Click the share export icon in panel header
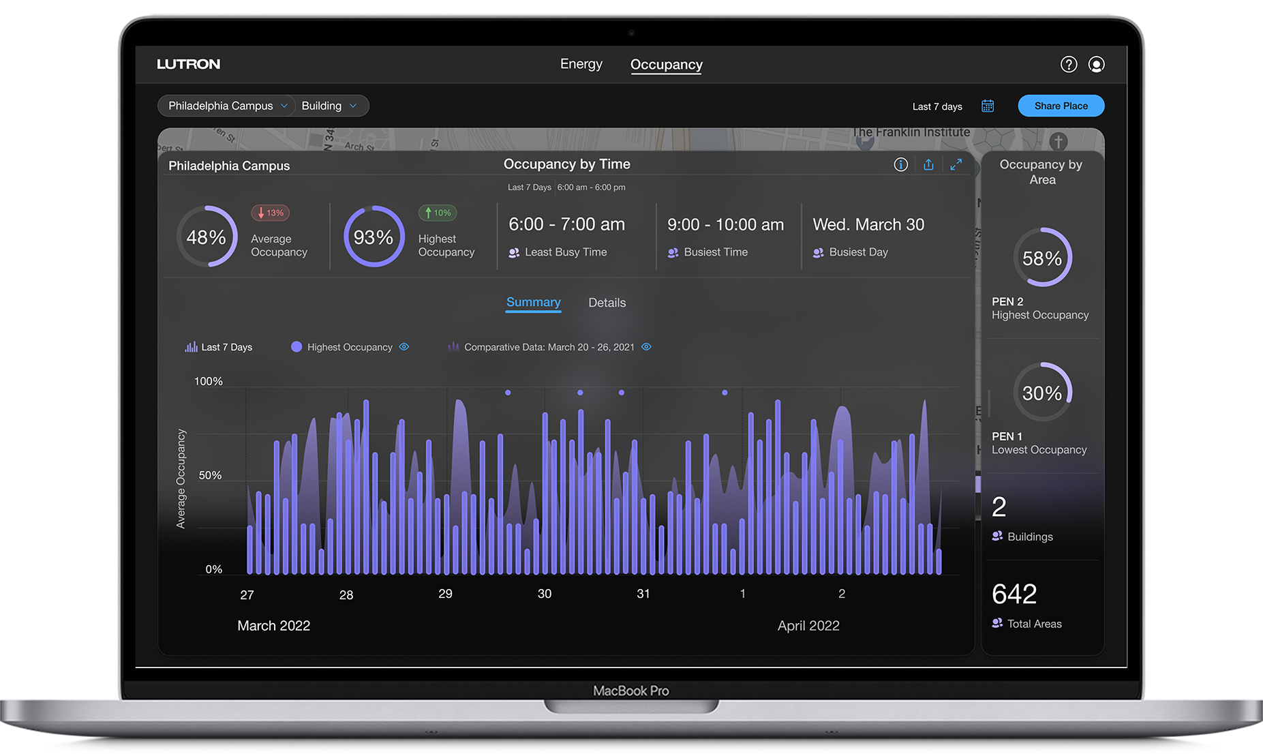The width and height of the screenshot is (1263, 754). pyautogui.click(x=928, y=164)
